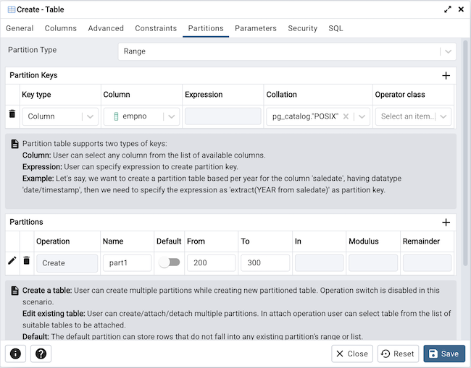Delete the empno partition key row

pyautogui.click(x=12, y=114)
